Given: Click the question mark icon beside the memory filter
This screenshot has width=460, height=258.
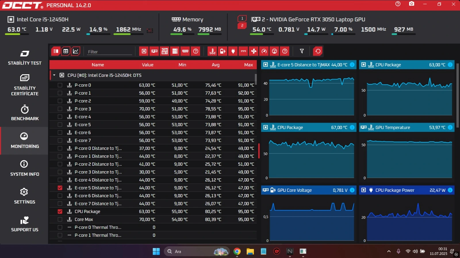Looking at the screenshot, I should pyautogui.click(x=196, y=51).
